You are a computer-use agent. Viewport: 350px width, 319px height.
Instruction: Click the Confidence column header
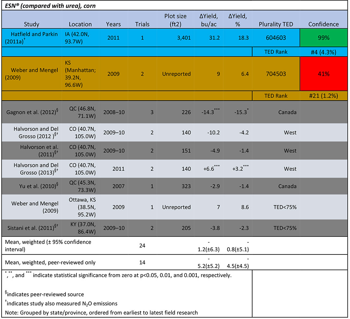tap(323, 24)
